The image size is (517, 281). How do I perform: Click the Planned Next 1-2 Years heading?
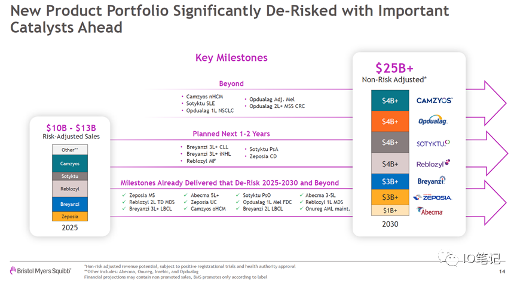pos(231,134)
